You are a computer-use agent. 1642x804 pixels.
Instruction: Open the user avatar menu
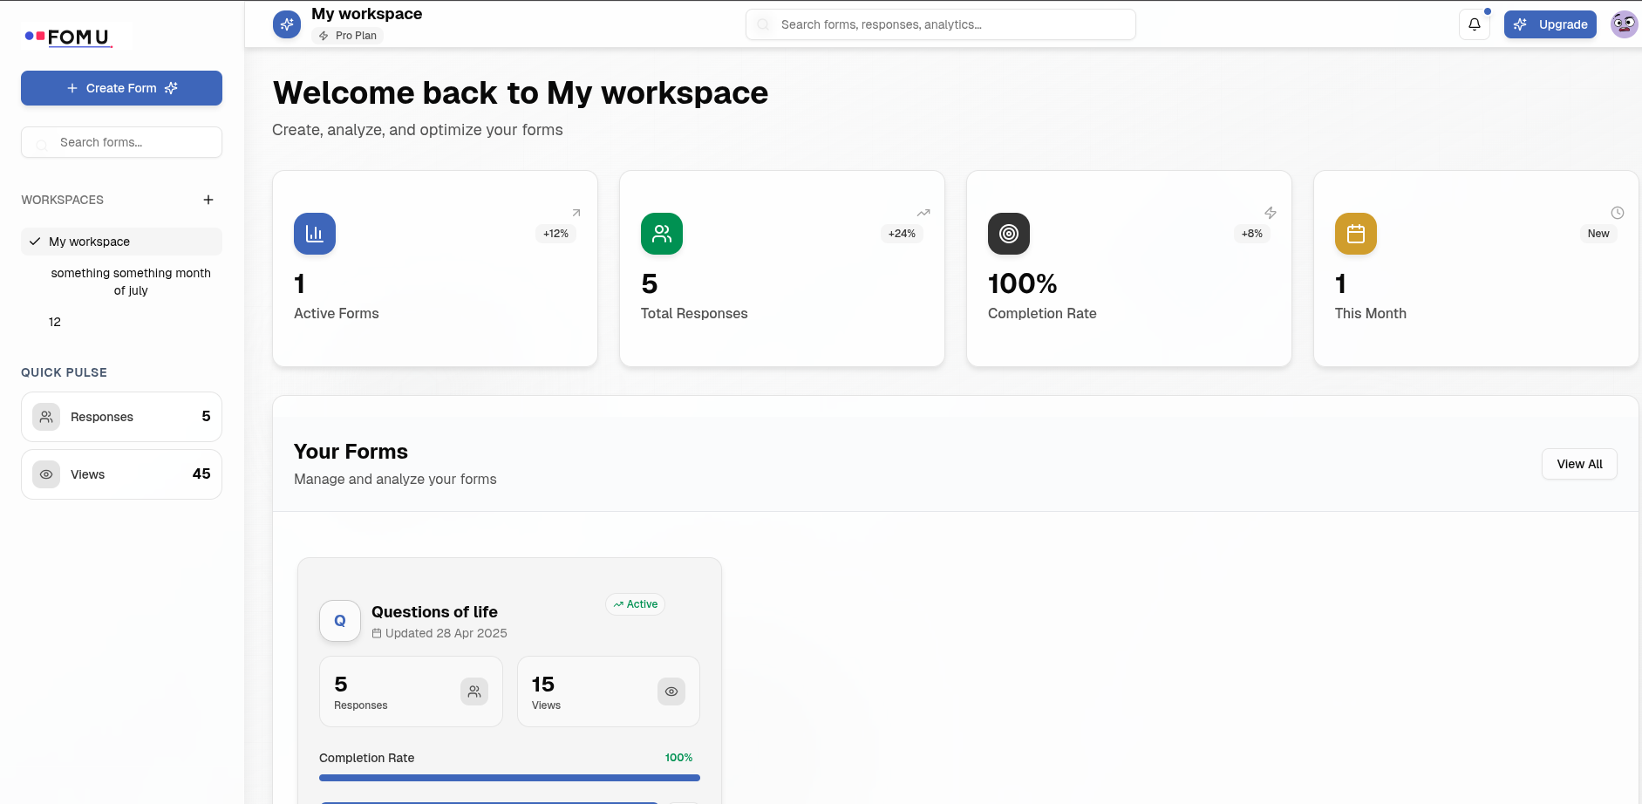click(1624, 24)
